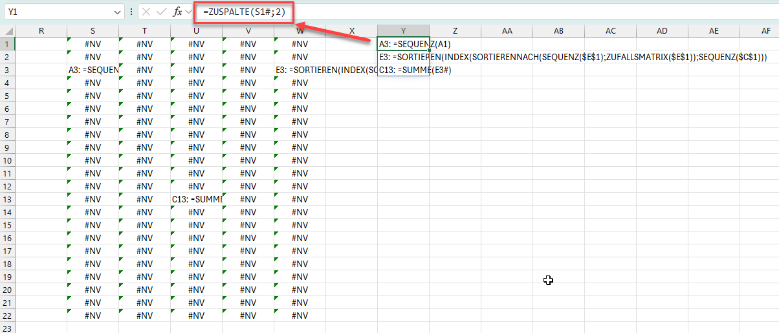Select row header 22
Viewport: 779px width, 333px height.
[x=7, y=316]
